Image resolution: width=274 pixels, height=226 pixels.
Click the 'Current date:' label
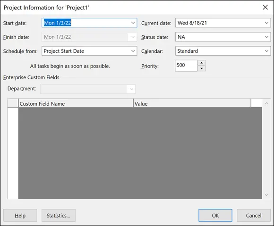coord(156,23)
